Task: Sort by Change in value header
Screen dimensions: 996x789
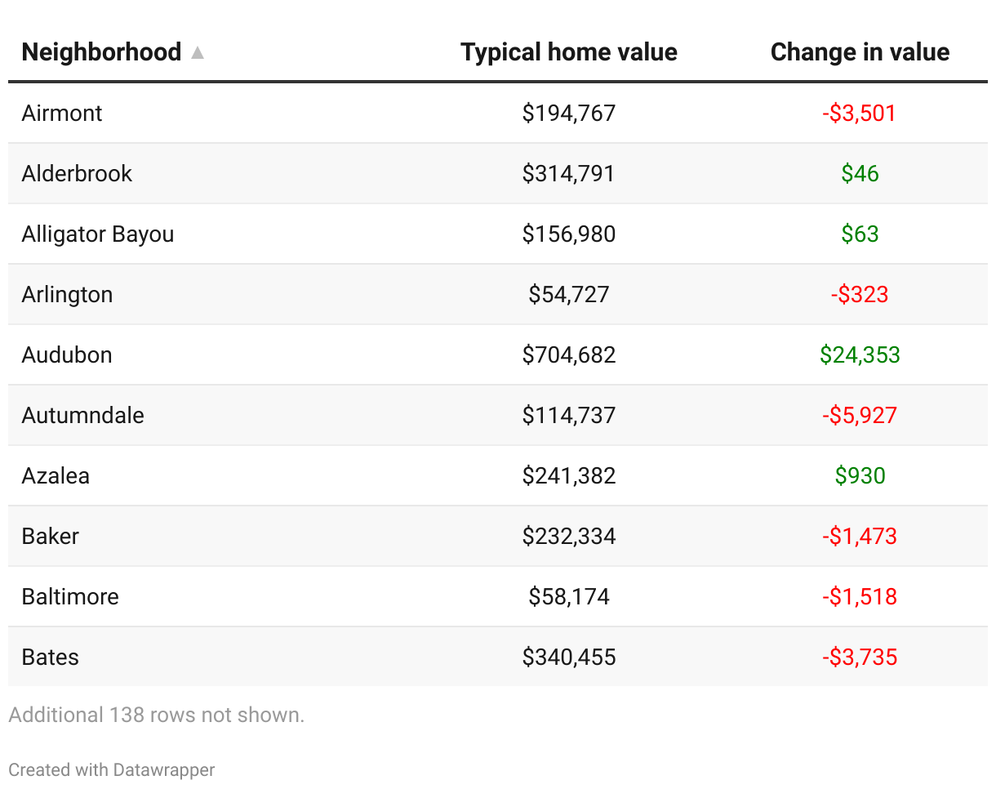Action: pos(860,52)
